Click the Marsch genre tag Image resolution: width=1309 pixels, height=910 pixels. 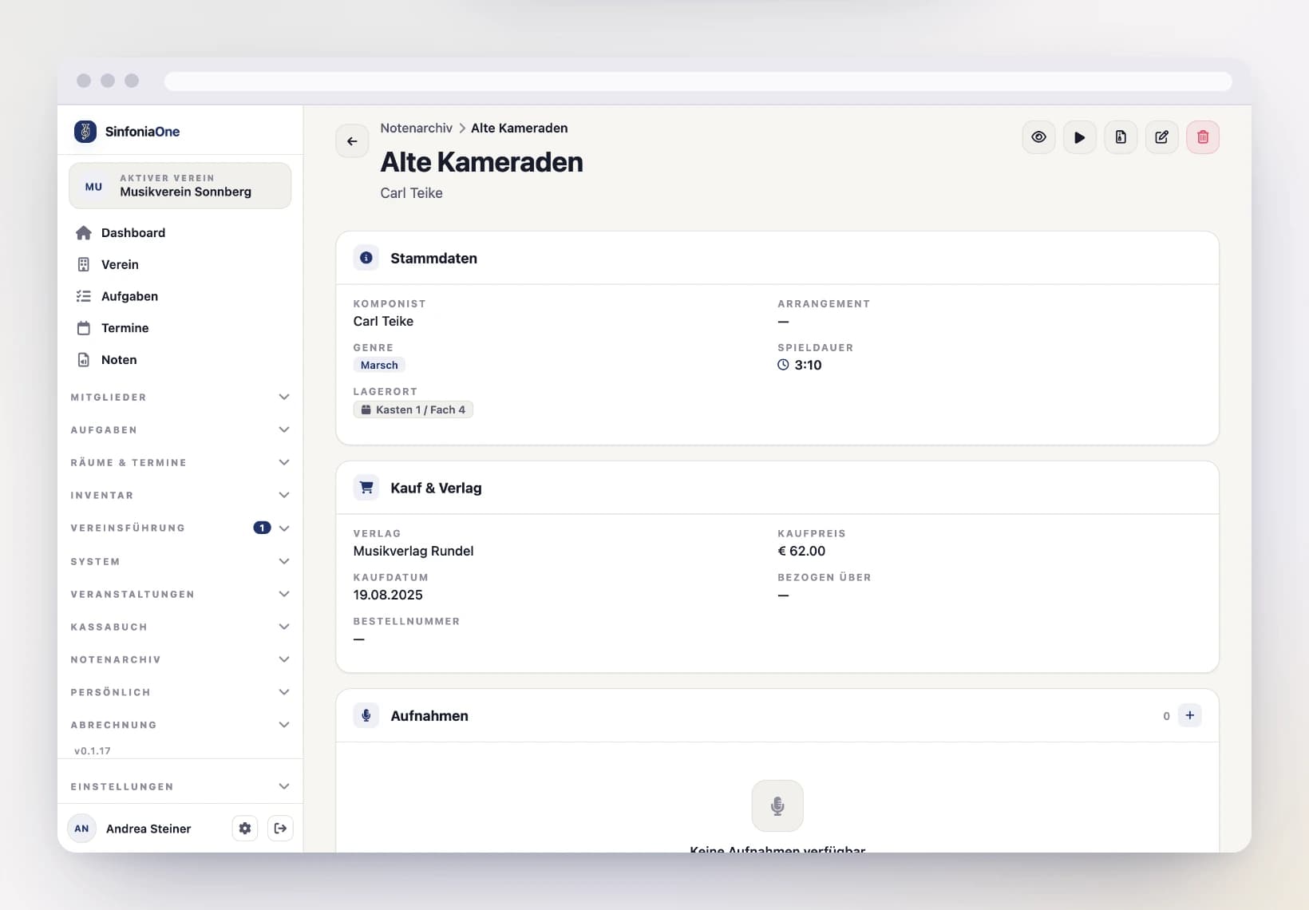pyautogui.click(x=379, y=365)
